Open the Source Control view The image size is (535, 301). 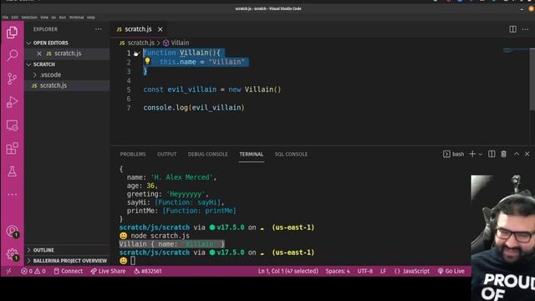tap(13, 79)
